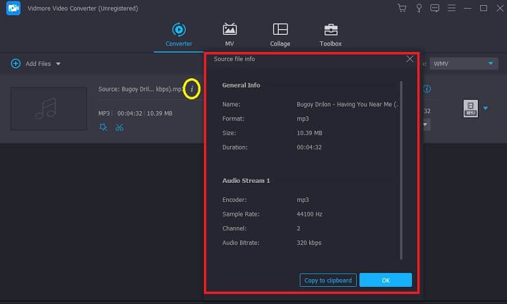Switch to the MV tab
This screenshot has height=304, width=507.
coord(229,34)
